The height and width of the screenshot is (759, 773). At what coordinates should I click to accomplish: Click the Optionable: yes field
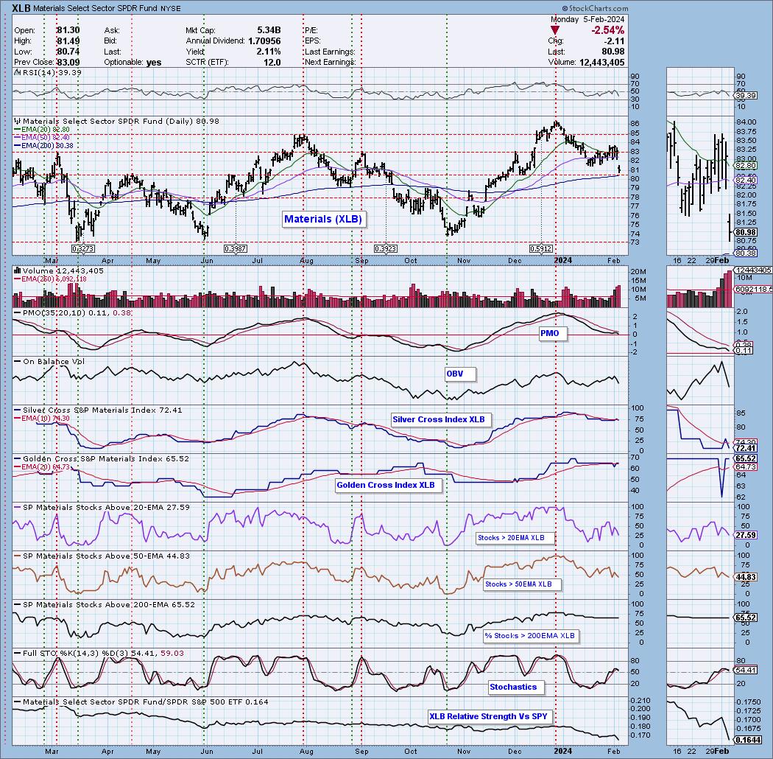[133, 62]
